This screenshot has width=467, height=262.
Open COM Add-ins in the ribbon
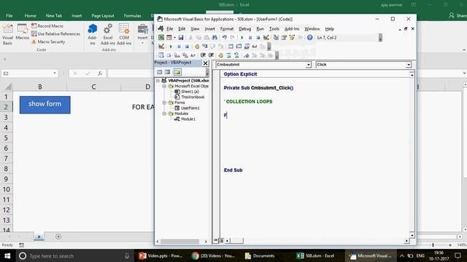click(x=124, y=34)
